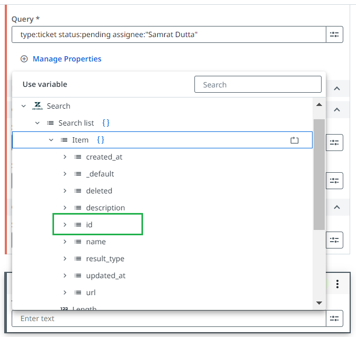This screenshot has width=356, height=337.
Task: Click the plus icon beside Manage Properties
Action: point(24,59)
